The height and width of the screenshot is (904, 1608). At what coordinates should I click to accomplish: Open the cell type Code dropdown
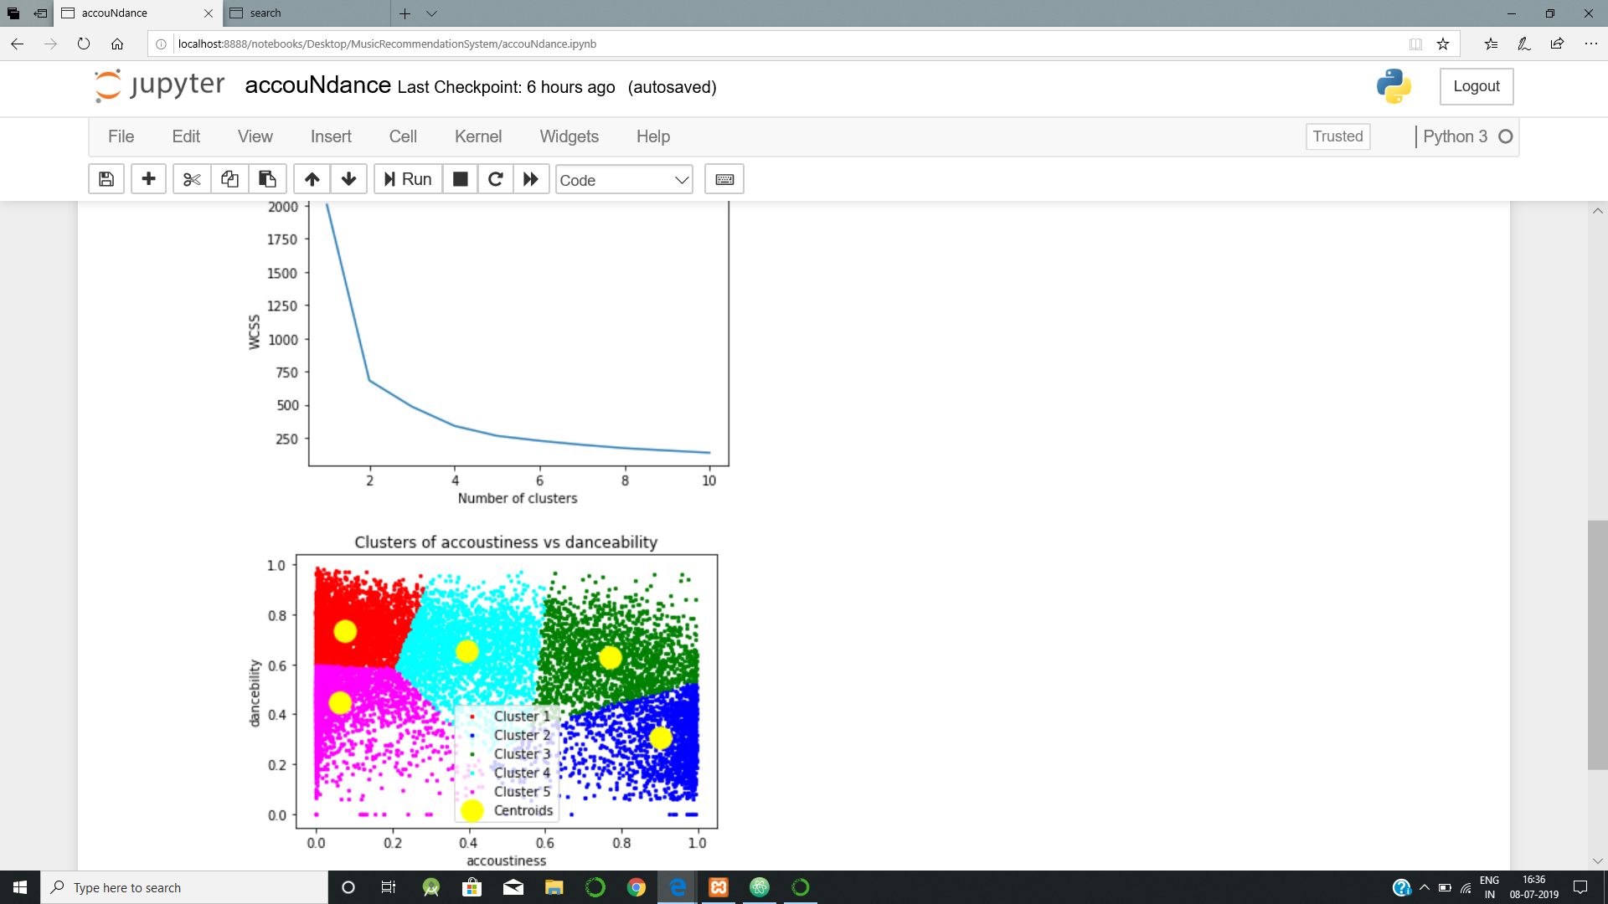pyautogui.click(x=624, y=180)
